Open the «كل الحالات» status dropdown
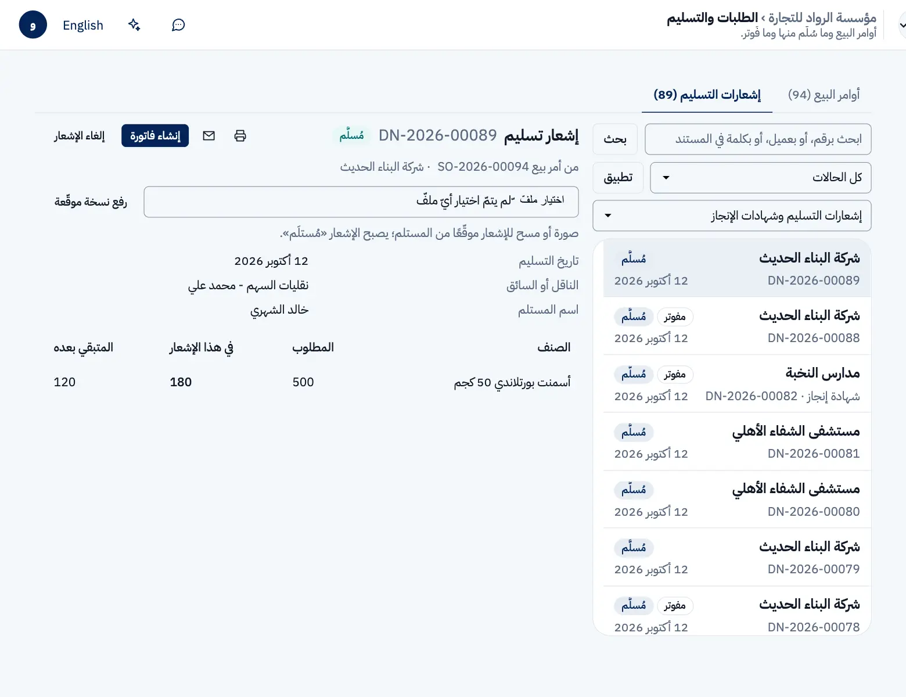 point(761,178)
